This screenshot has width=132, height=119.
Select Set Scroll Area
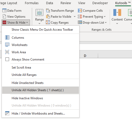(x=40, y=67)
